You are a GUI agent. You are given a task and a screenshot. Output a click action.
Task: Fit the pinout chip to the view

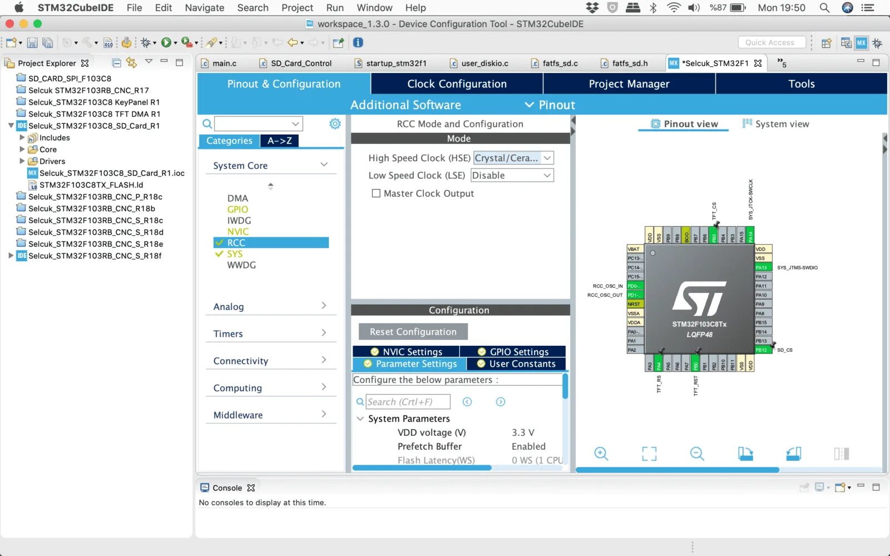point(649,454)
